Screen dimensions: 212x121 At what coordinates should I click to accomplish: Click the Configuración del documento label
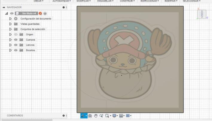coord(36,19)
